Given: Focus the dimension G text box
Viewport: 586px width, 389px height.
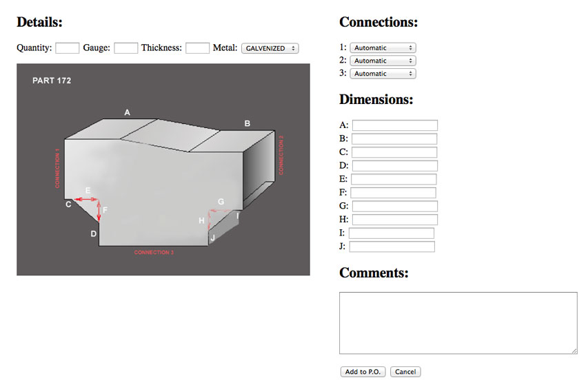Looking at the screenshot, I should pos(394,206).
